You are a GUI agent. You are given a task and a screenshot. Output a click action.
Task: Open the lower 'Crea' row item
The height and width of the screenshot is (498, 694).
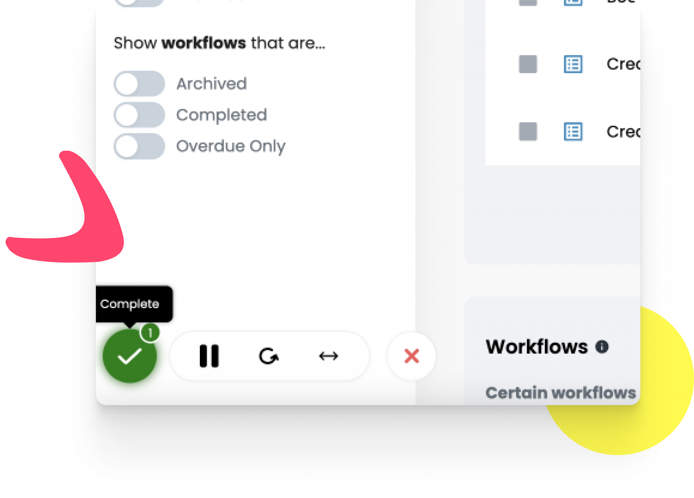click(623, 132)
